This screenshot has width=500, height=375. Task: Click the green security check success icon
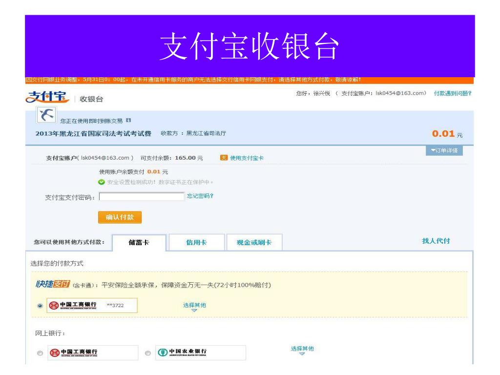pos(102,182)
